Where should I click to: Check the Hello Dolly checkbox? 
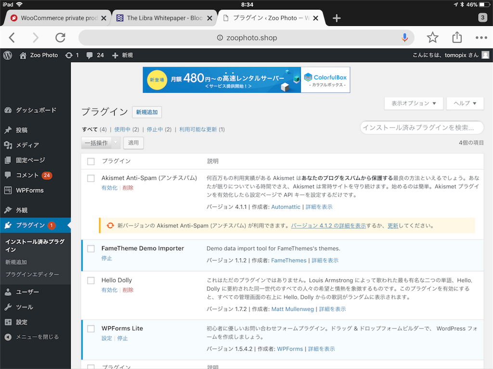click(91, 280)
